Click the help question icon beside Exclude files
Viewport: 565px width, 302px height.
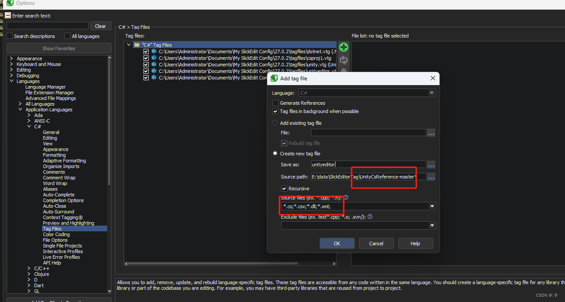(370, 216)
